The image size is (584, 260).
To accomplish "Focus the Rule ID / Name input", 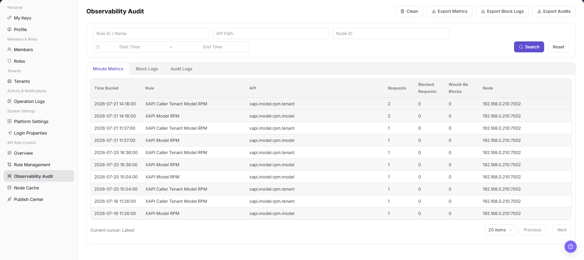I will (x=151, y=33).
